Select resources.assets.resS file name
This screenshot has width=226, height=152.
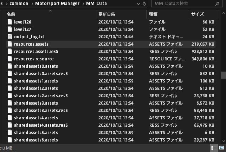(36, 51)
